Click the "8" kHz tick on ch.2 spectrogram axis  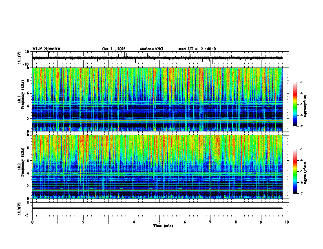28,148
